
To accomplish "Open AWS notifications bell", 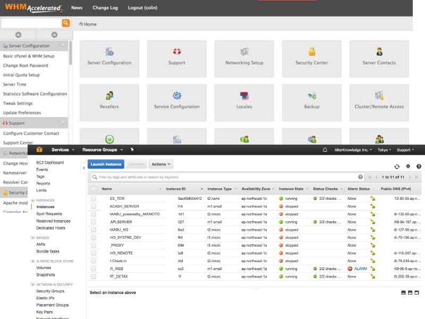I will tap(325, 150).
